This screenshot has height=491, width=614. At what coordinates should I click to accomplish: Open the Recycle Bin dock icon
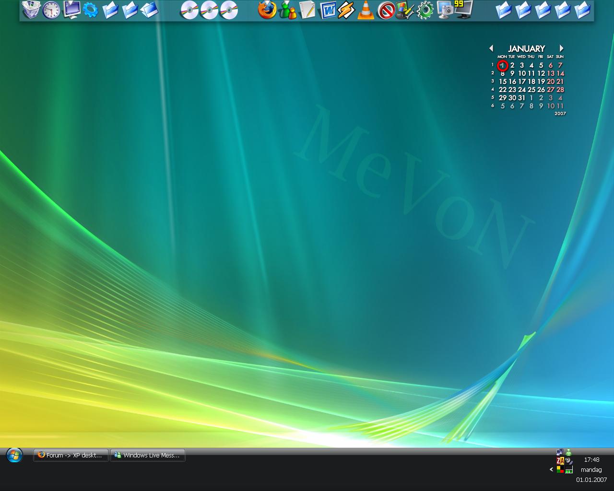point(31,10)
